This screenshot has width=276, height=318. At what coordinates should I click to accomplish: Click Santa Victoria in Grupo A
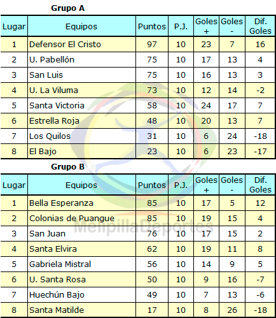tap(57, 106)
